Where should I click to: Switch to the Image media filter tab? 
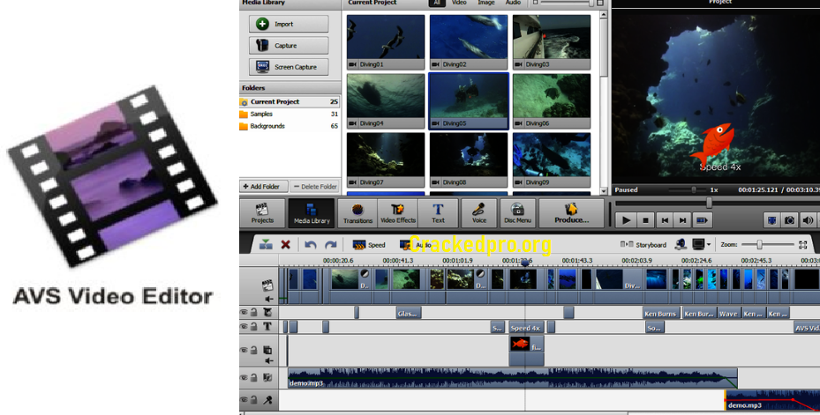(485, 3)
